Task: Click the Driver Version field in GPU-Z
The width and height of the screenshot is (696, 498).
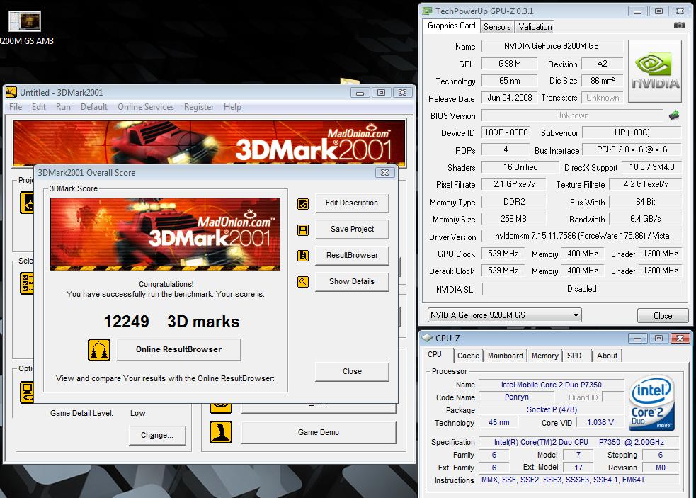Action: tap(581, 236)
